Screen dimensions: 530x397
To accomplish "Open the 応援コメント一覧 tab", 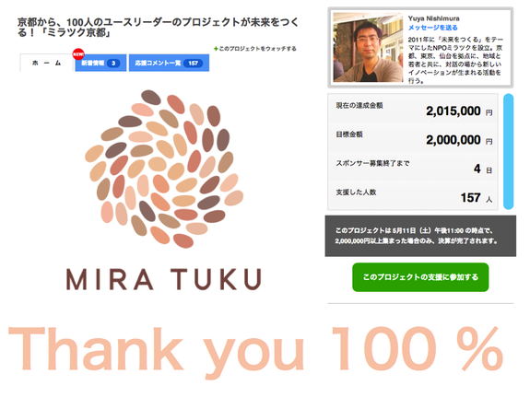I will tap(169, 63).
